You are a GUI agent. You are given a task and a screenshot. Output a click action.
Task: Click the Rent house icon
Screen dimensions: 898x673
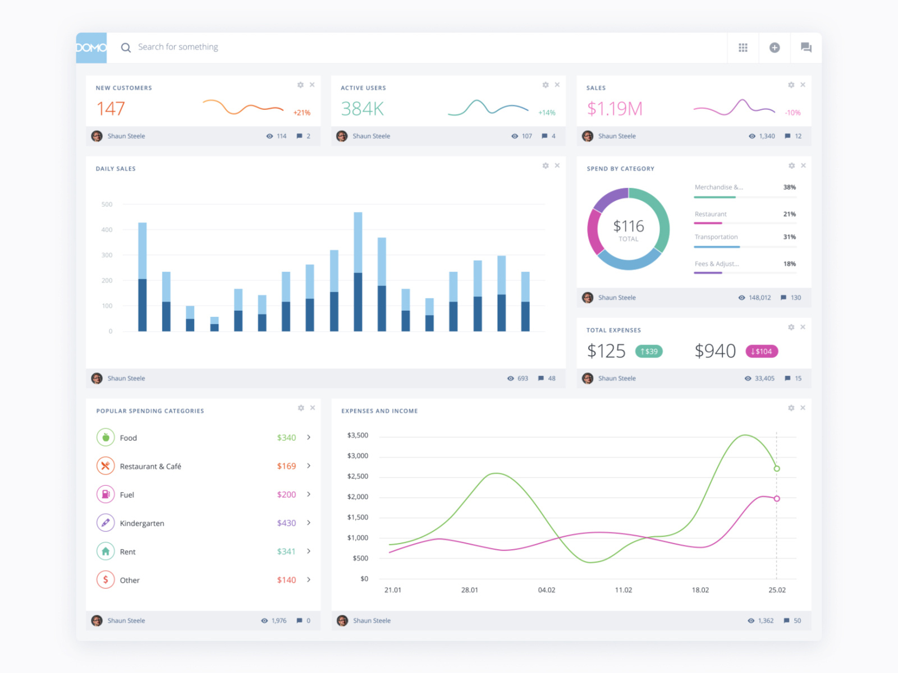106,551
